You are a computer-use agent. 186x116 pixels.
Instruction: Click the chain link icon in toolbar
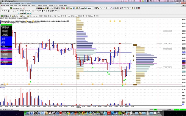pyautogui.click(x=125, y=8)
